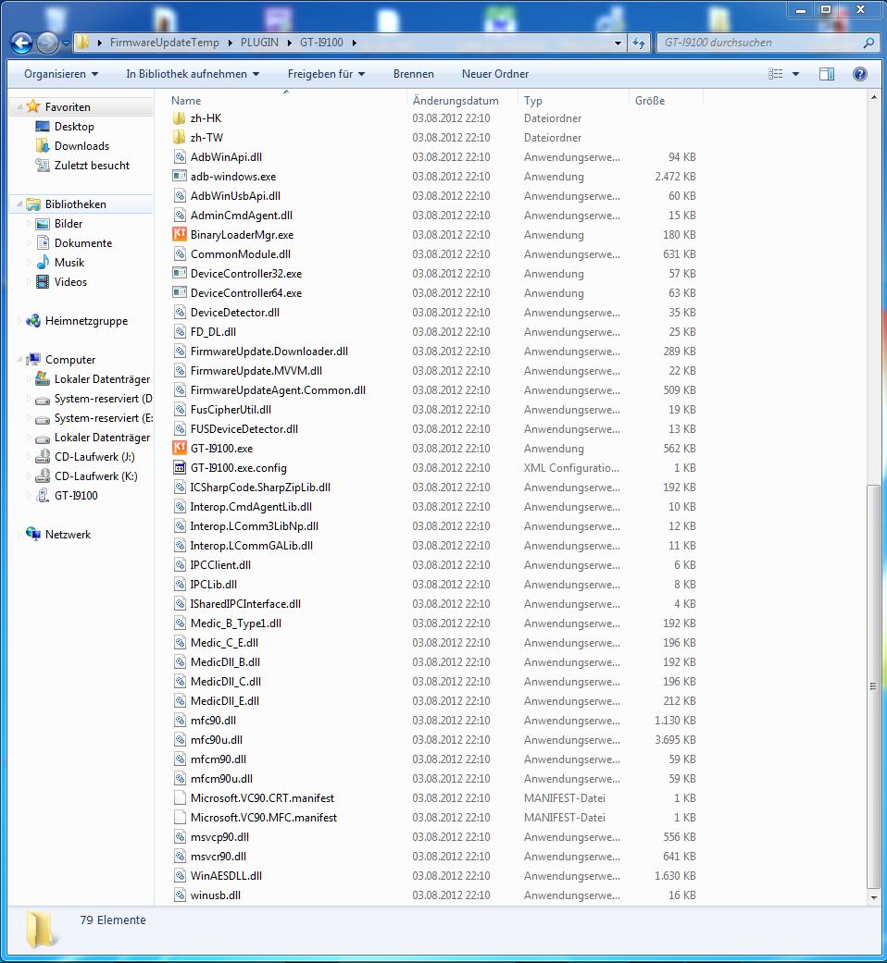Collapse the Bibliotheken section
The image size is (887, 963).
(19, 204)
